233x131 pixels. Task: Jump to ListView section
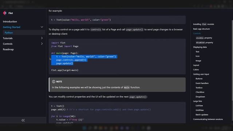[199, 106]
